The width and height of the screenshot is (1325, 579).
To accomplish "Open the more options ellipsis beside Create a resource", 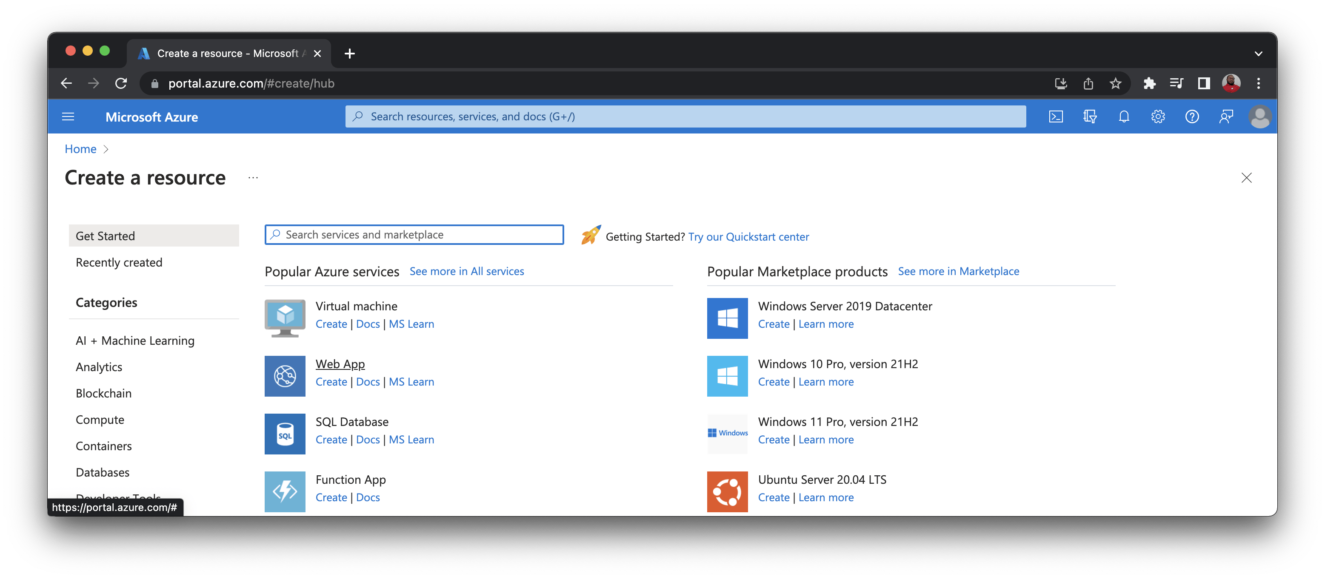I will point(253,178).
